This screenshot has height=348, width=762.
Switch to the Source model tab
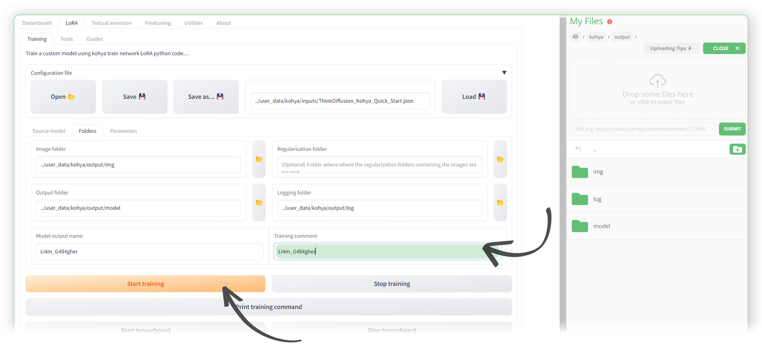click(x=49, y=131)
